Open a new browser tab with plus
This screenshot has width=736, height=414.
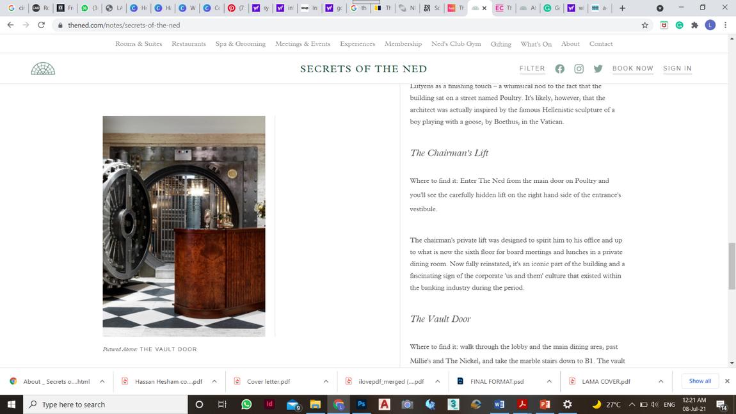(x=623, y=8)
